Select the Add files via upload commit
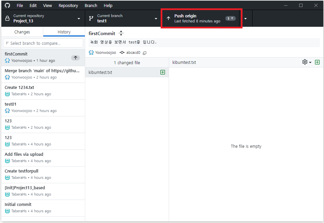The image size is (324, 223). (x=43, y=157)
